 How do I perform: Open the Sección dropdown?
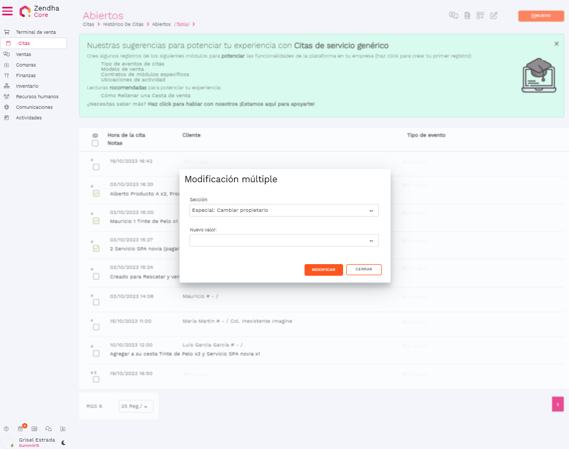tap(284, 210)
